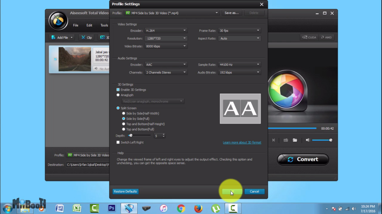The height and width of the screenshot is (214, 382).
Task: Increase Depth with the stepper up arrow
Action: [x=164, y=134]
